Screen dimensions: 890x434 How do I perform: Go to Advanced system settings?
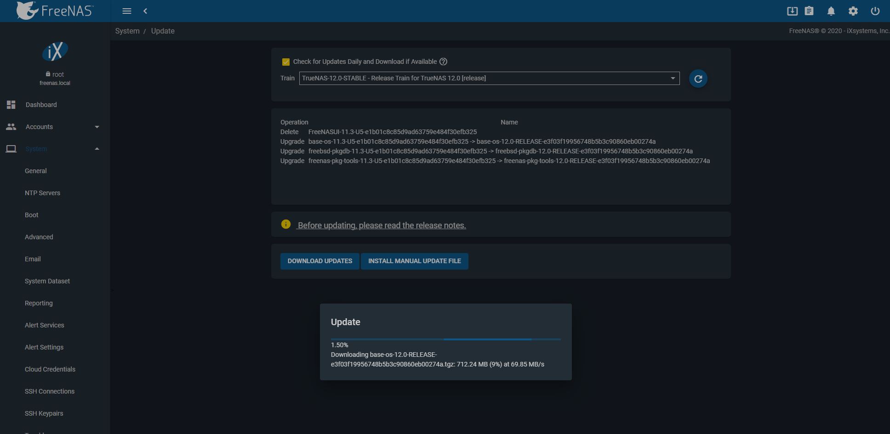click(x=39, y=237)
